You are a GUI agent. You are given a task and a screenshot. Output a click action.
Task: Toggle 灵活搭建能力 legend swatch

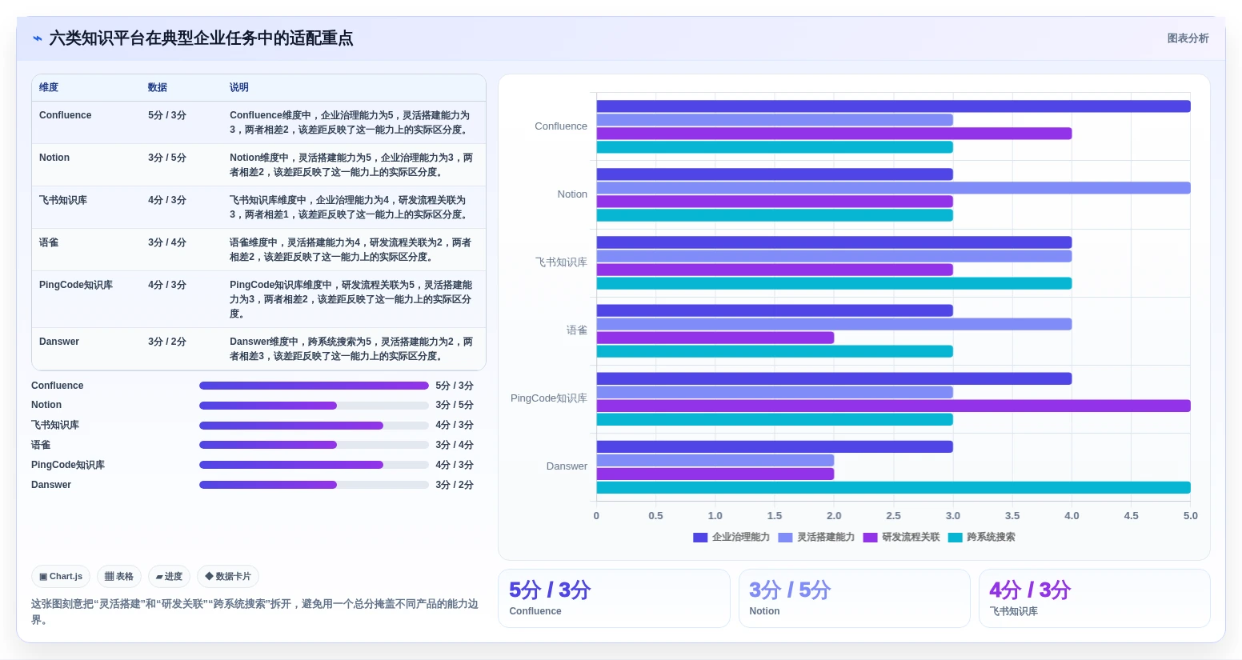pyautogui.click(x=785, y=538)
